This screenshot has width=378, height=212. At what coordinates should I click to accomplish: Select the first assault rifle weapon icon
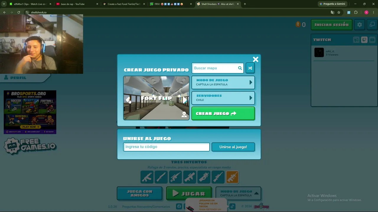[x=147, y=177]
